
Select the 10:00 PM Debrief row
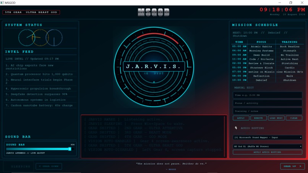coord(267,80)
